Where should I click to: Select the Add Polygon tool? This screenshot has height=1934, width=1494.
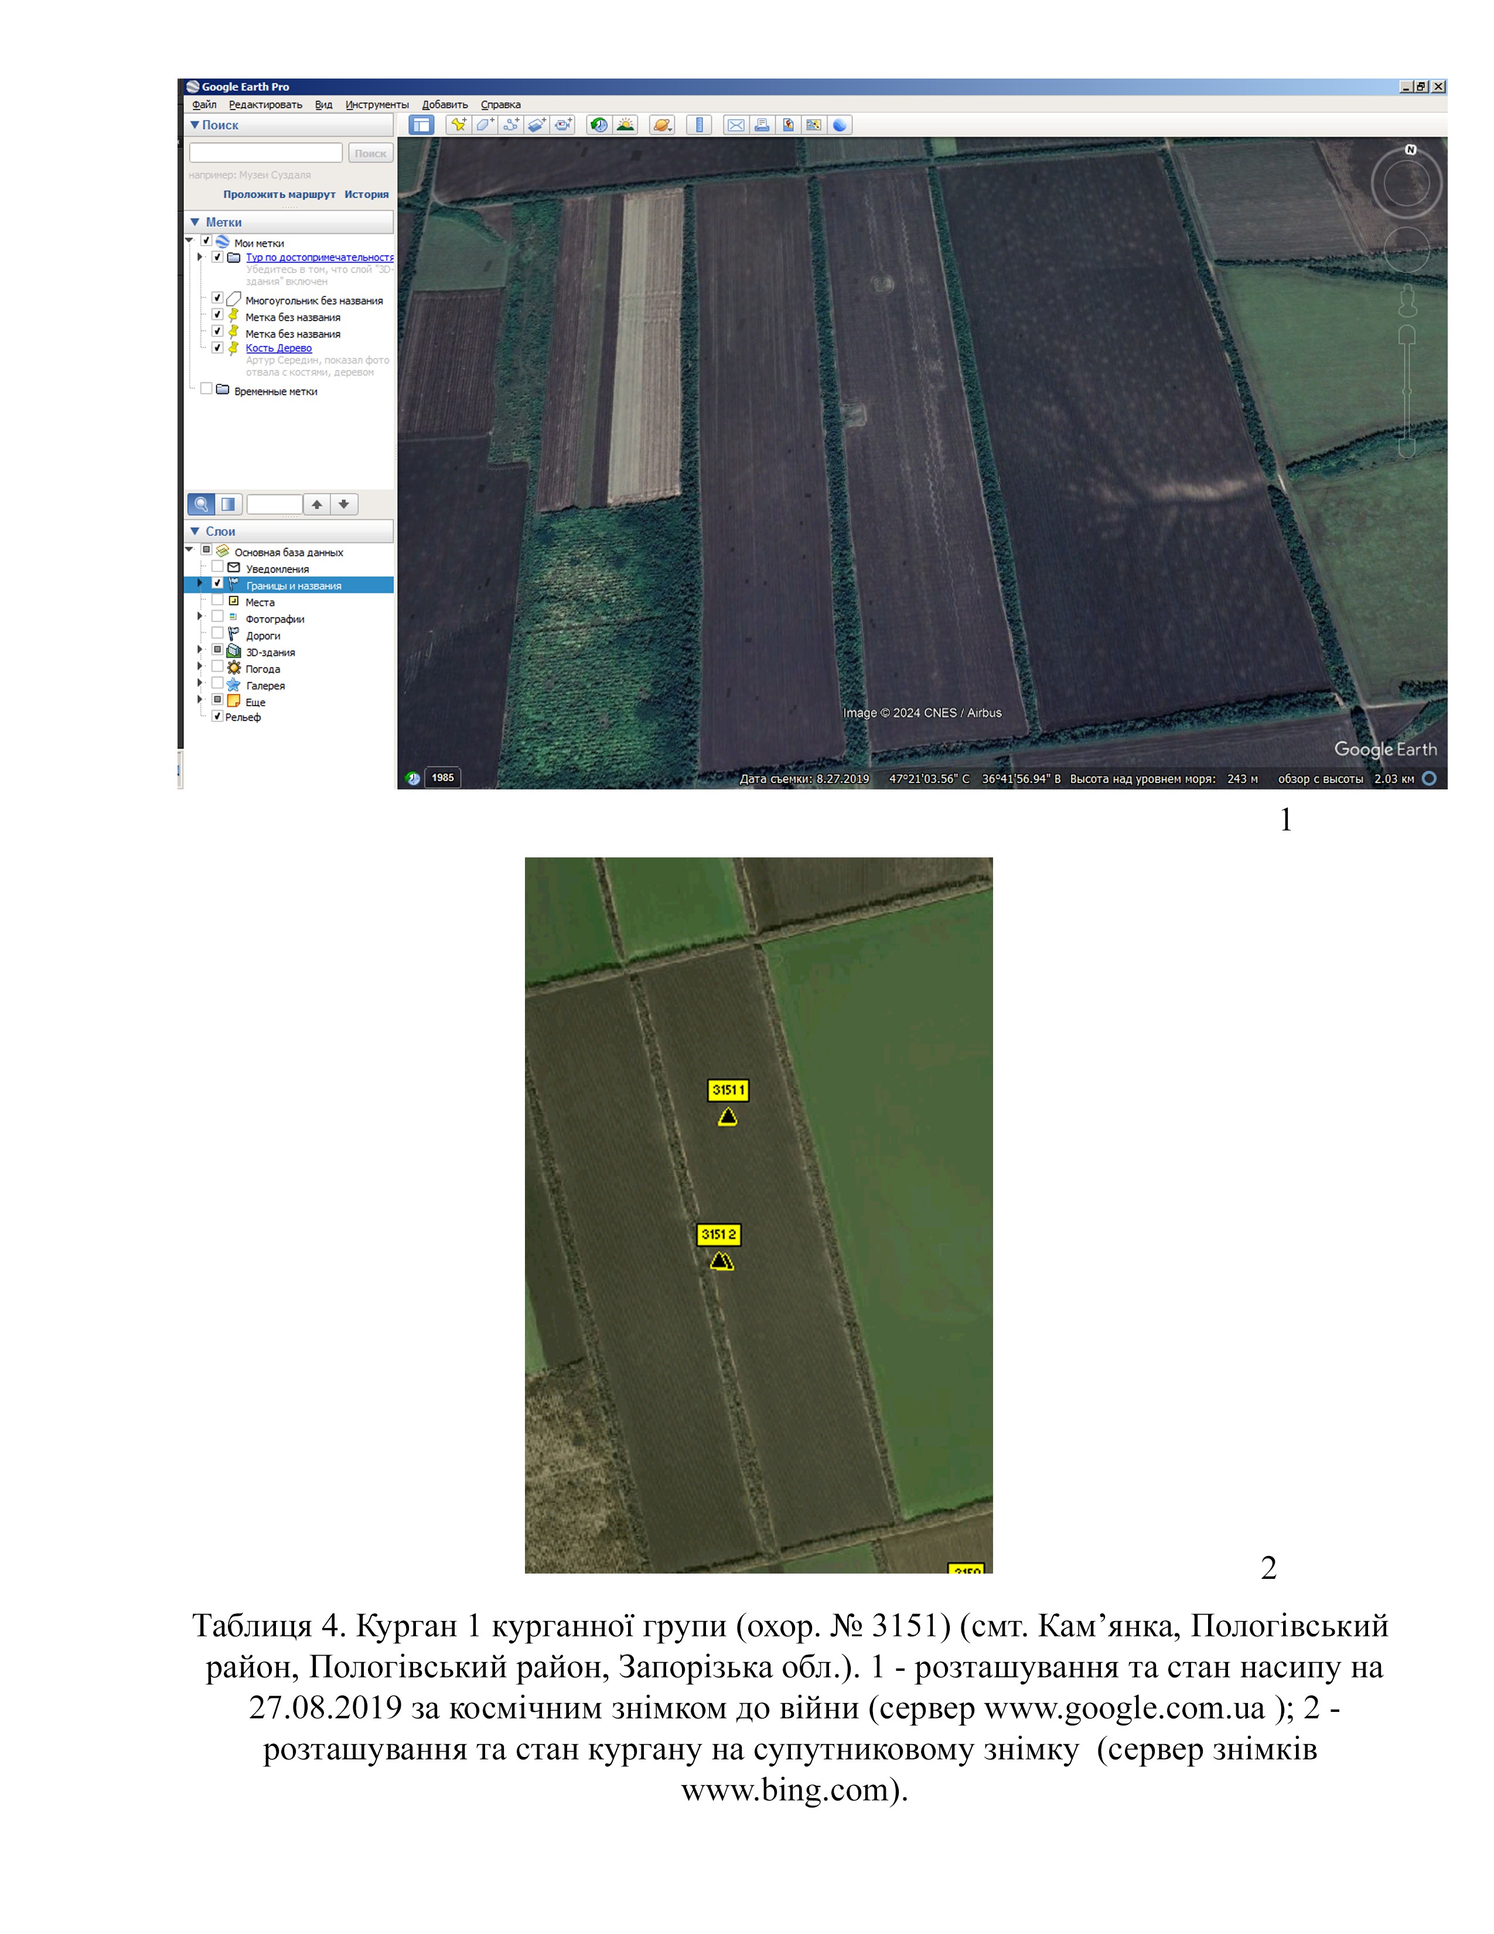(484, 125)
